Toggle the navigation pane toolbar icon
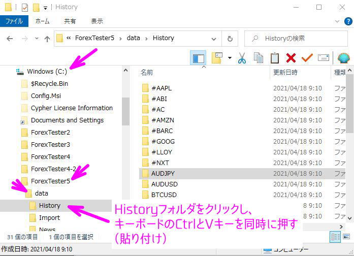354x256 pixels. pos(198,58)
